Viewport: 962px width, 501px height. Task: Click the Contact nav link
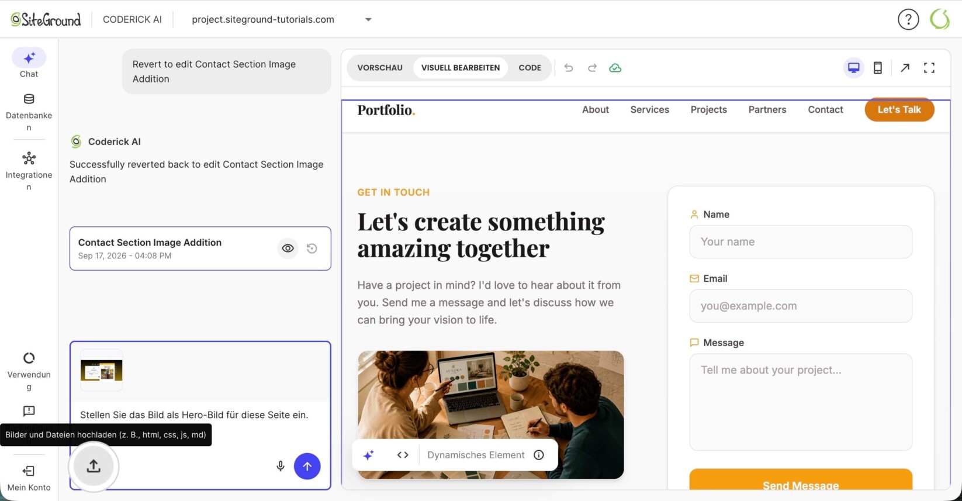825,110
